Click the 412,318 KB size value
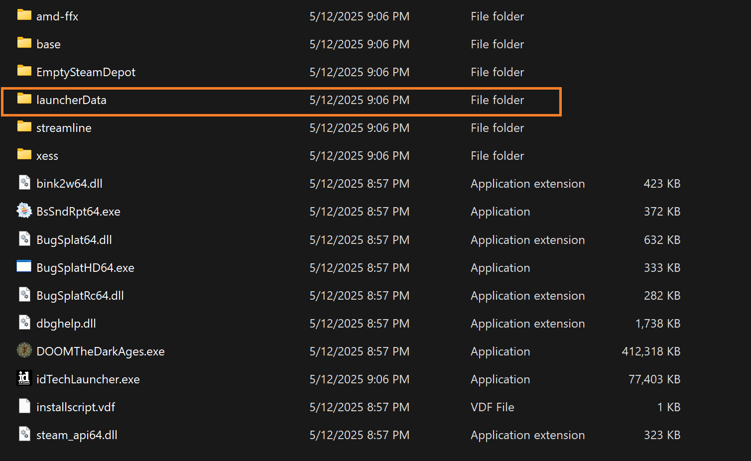 tap(650, 351)
